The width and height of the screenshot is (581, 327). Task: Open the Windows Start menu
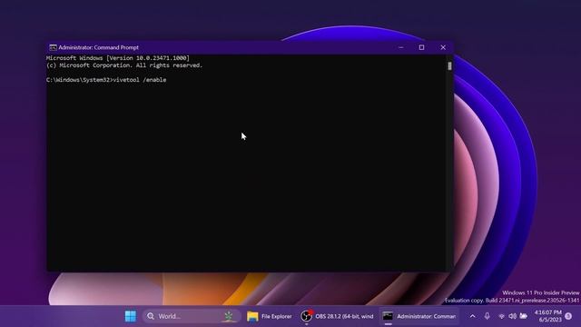point(131,316)
